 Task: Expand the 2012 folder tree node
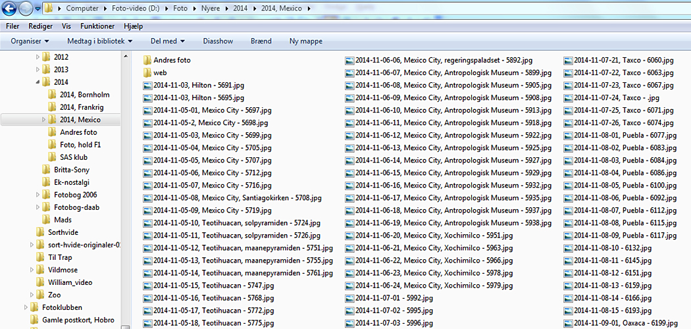38,57
